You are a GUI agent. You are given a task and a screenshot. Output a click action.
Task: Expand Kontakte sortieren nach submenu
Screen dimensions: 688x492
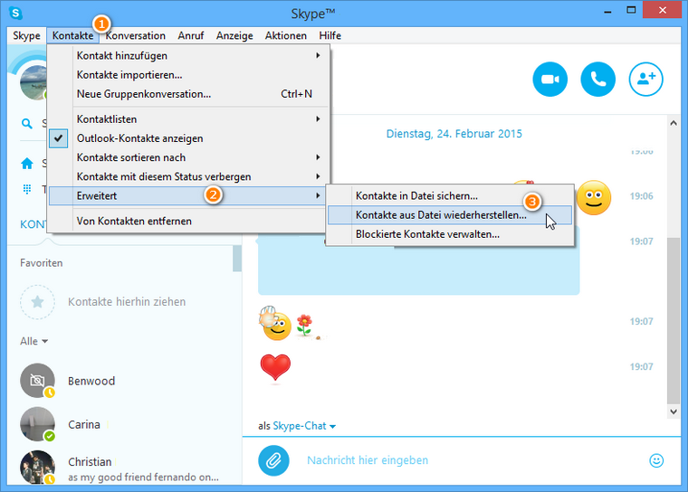click(x=188, y=157)
